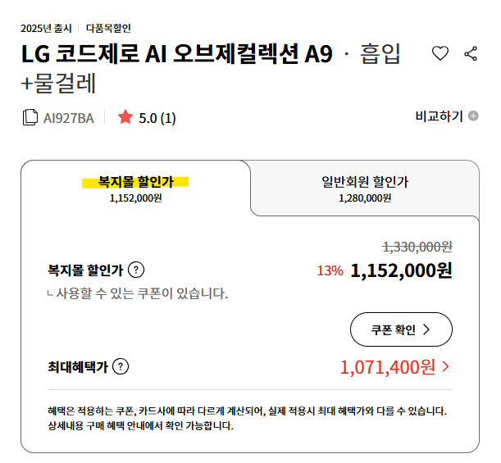
Task: Click the share icon
Action: [471, 54]
